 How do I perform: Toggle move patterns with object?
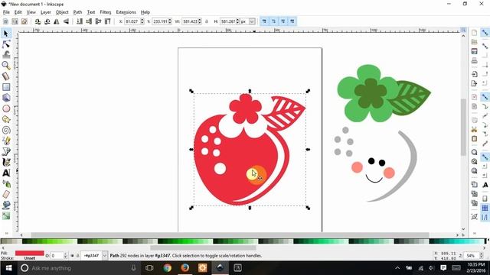click(x=292, y=21)
